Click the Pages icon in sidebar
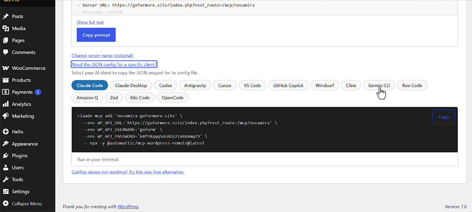This screenshot has height=212, width=472. 6,40
